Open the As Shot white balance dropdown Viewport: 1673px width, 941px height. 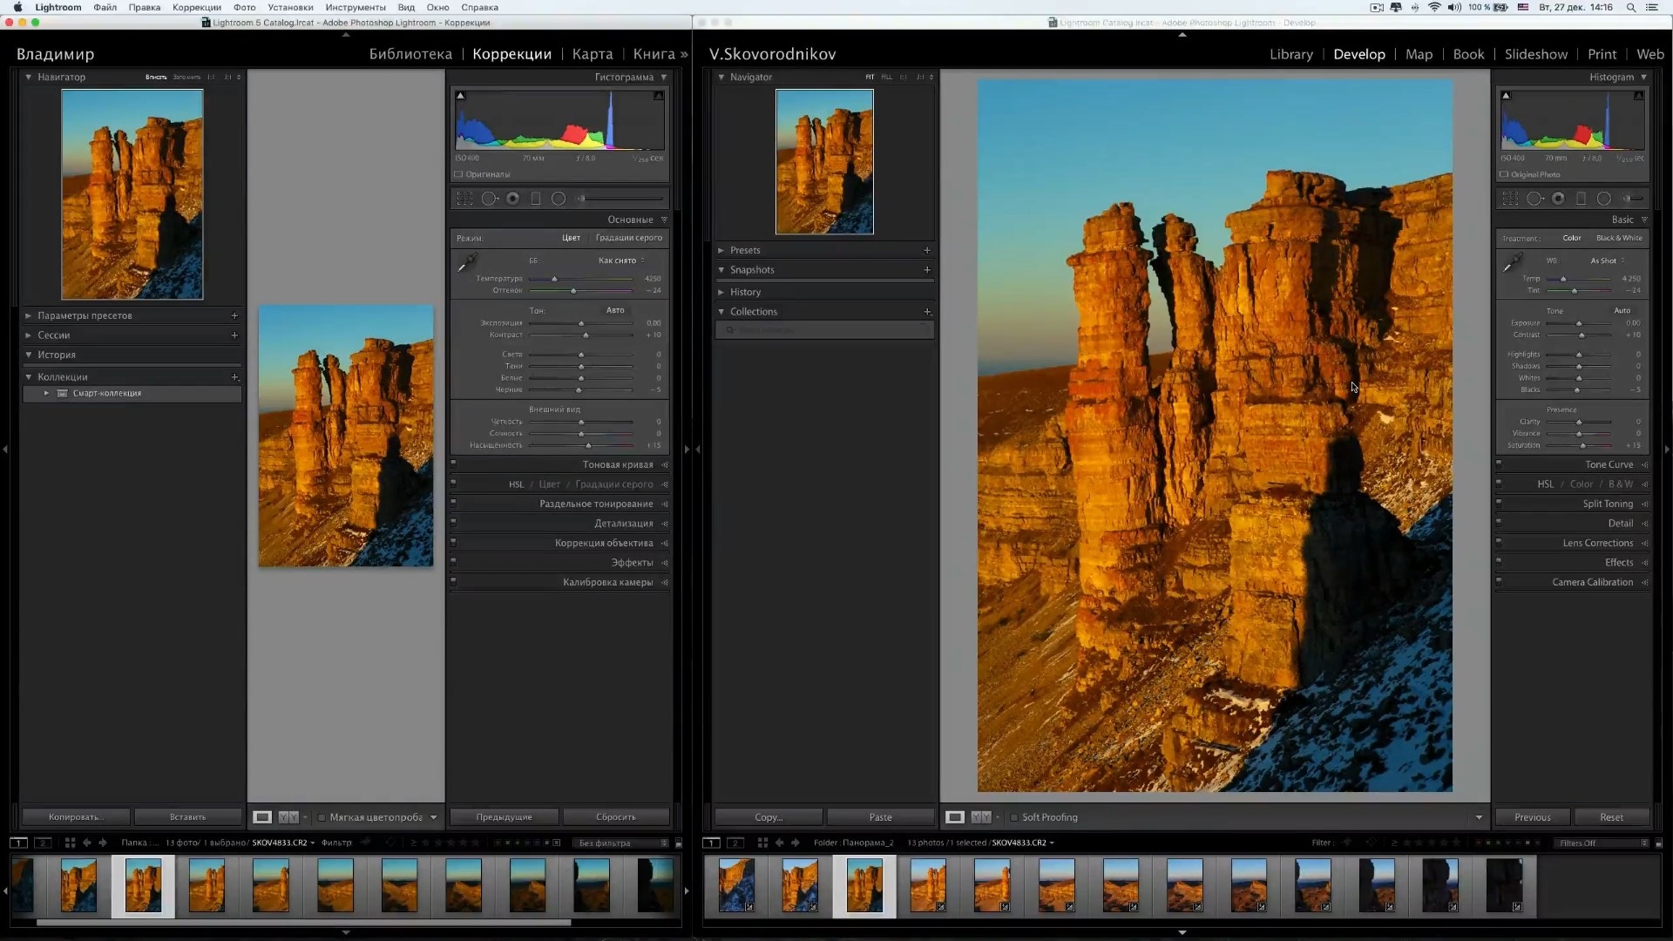pyautogui.click(x=1607, y=261)
